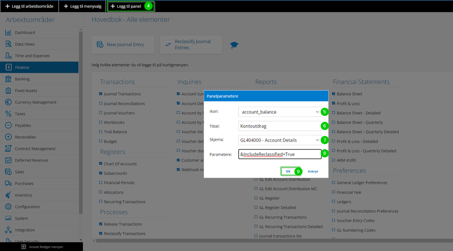Open the System laptop icon
The image size is (453, 251).
[x=8, y=218]
